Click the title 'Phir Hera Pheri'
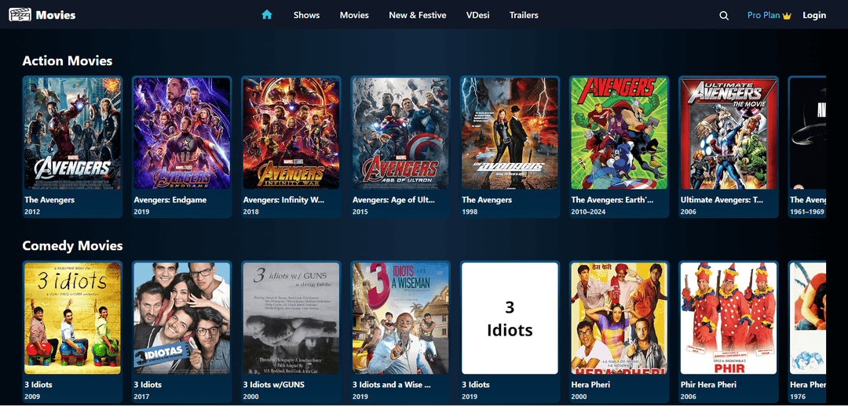The image size is (848, 406). (708, 385)
